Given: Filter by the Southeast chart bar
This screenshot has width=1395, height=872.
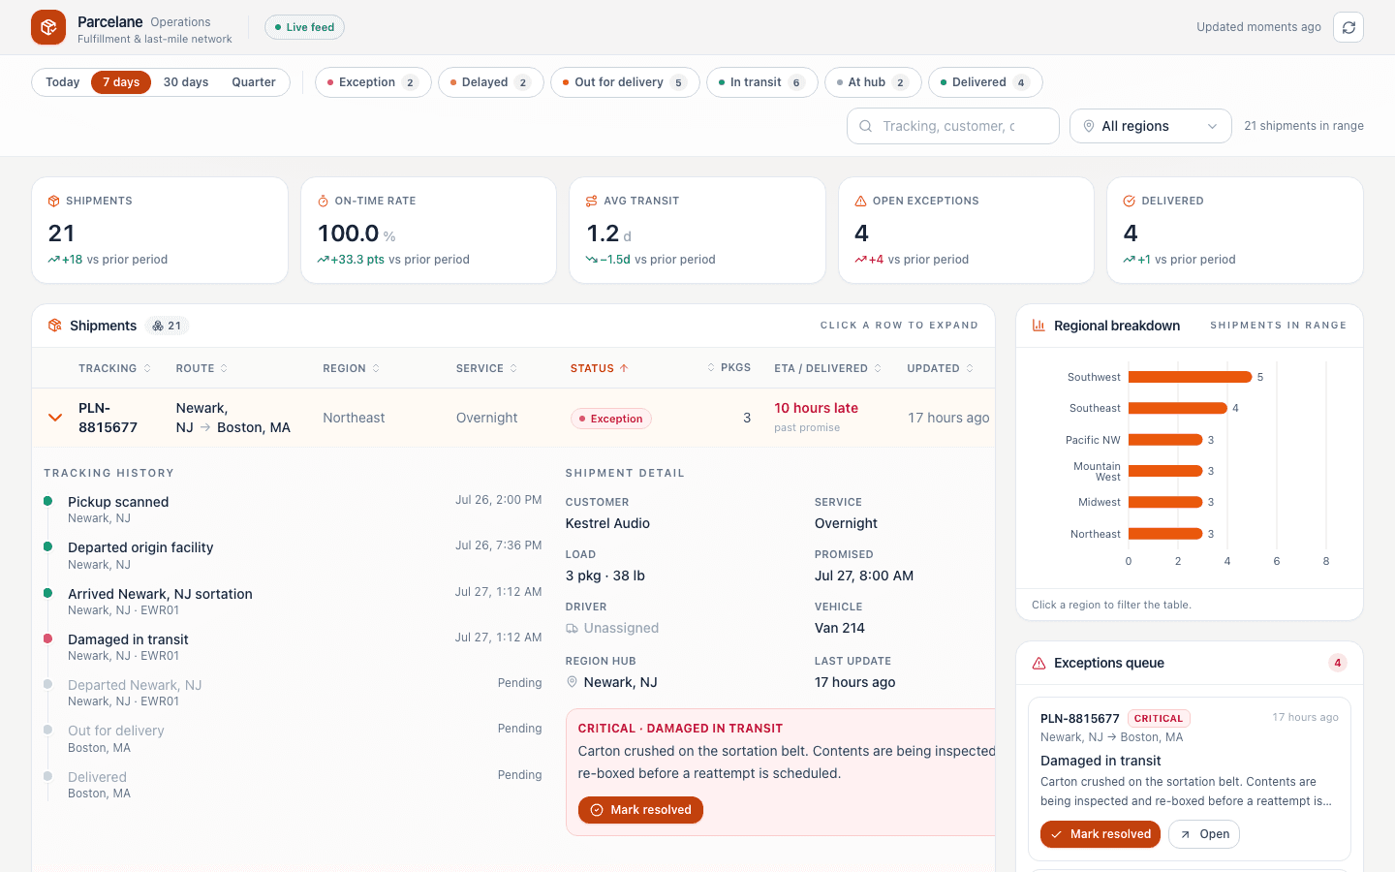Looking at the screenshot, I should coord(1178,408).
